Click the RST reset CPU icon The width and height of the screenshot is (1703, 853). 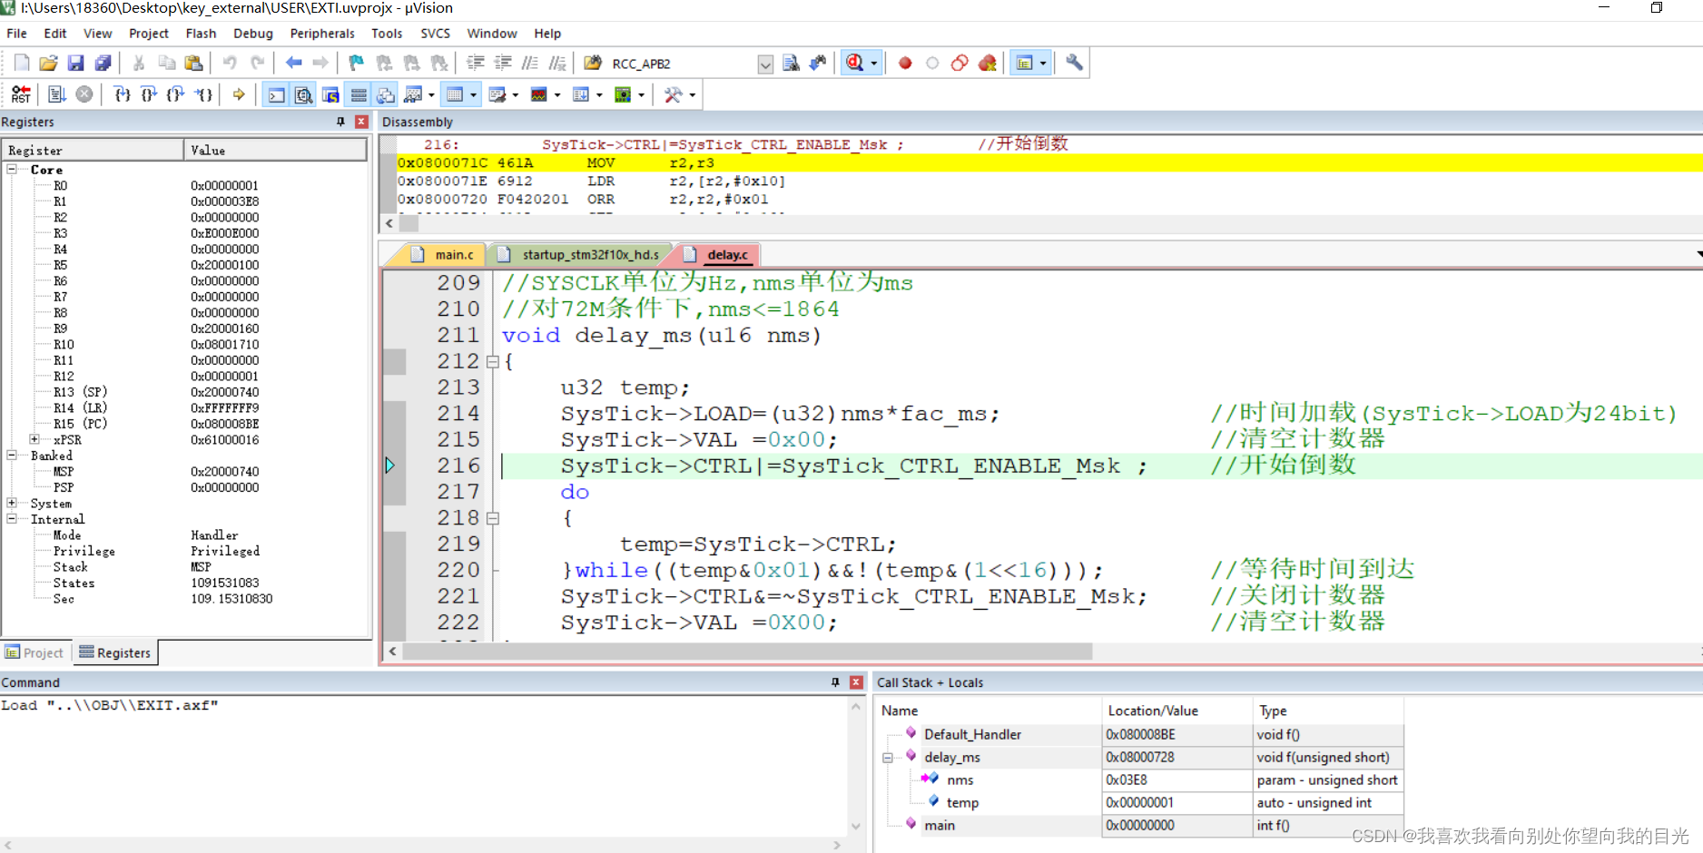click(21, 93)
